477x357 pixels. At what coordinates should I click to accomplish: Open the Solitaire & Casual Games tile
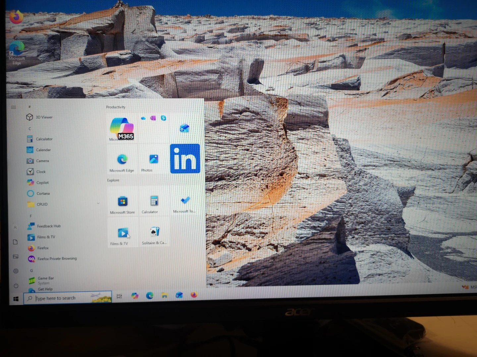point(154,232)
